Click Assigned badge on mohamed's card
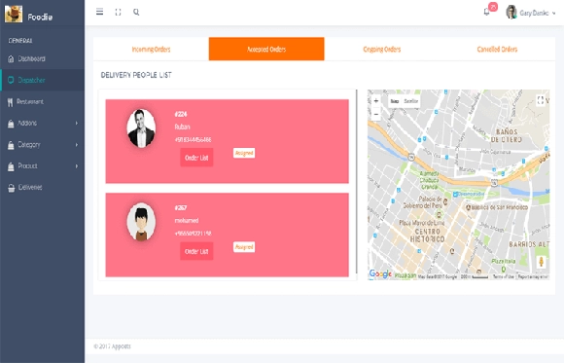The width and height of the screenshot is (564, 363). coord(244,246)
